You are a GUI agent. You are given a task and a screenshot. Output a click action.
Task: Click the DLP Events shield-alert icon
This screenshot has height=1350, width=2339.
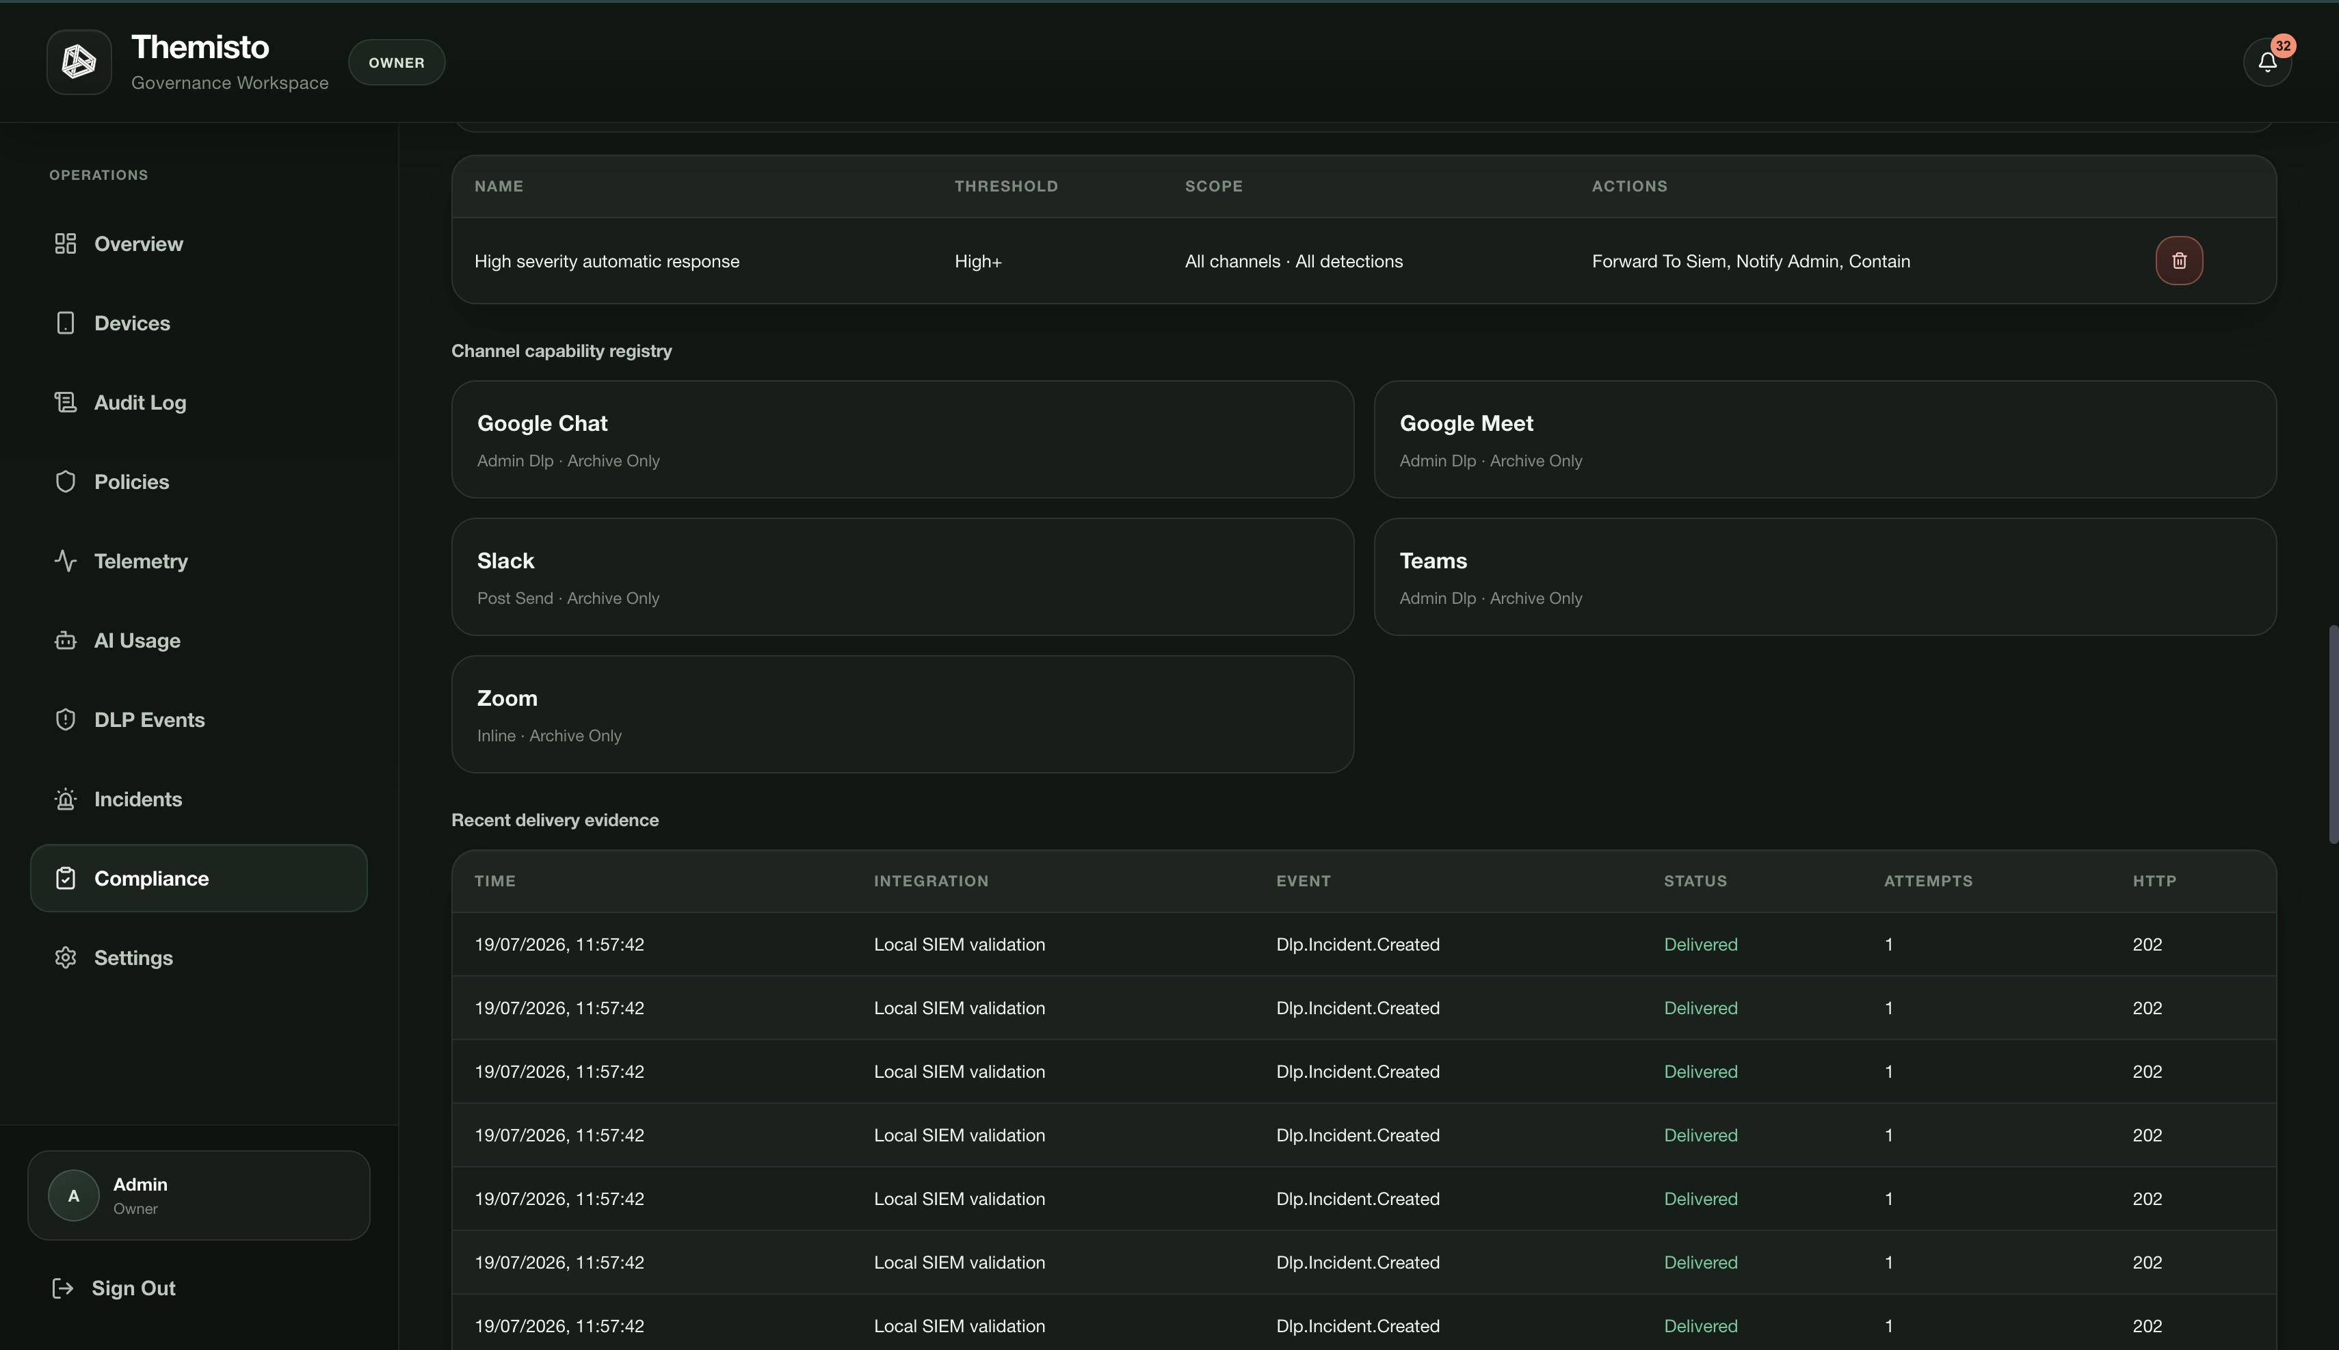(x=65, y=719)
